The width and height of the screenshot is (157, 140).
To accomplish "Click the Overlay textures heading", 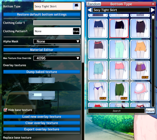I will [x=14, y=65].
